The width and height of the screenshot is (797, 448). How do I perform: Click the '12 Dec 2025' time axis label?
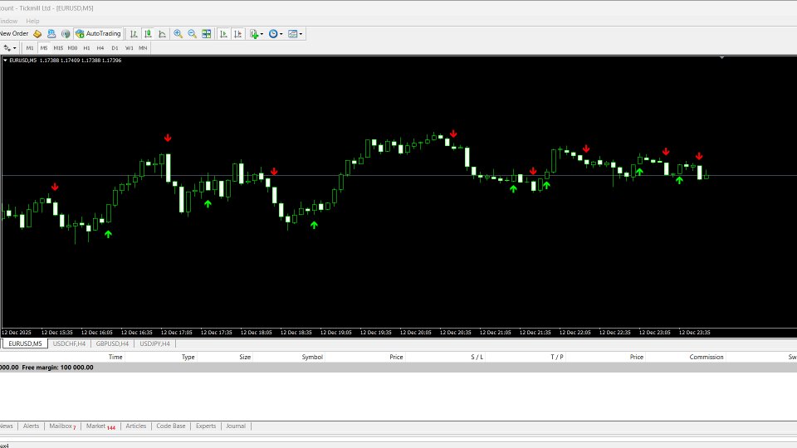coord(17,333)
